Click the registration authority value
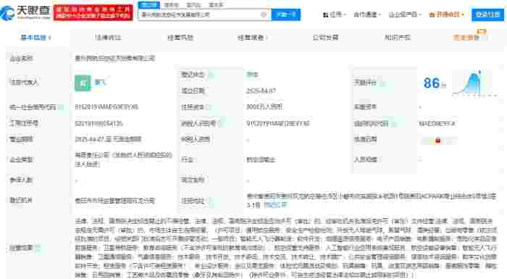 [x=115, y=201]
